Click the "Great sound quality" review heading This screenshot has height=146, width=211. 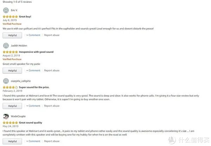[x=31, y=123]
